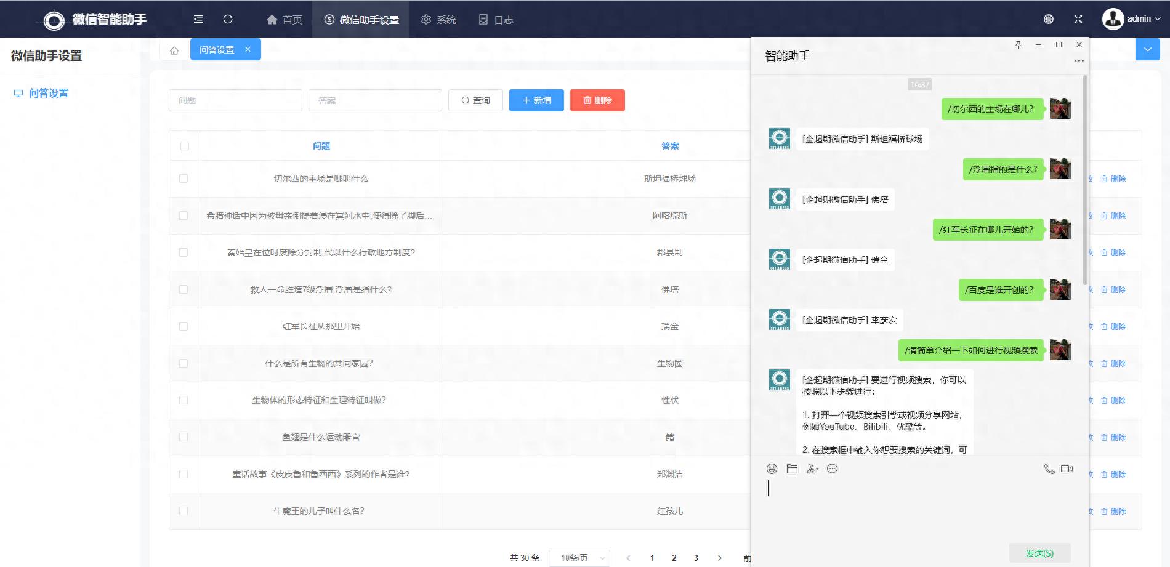Type in the 答案 search input field
The image size is (1170, 567).
(375, 100)
